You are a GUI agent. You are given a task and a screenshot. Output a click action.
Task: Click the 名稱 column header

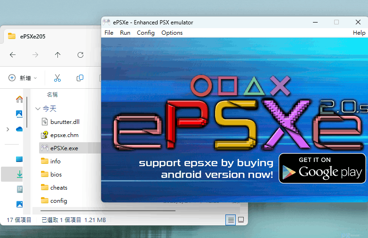point(52,94)
